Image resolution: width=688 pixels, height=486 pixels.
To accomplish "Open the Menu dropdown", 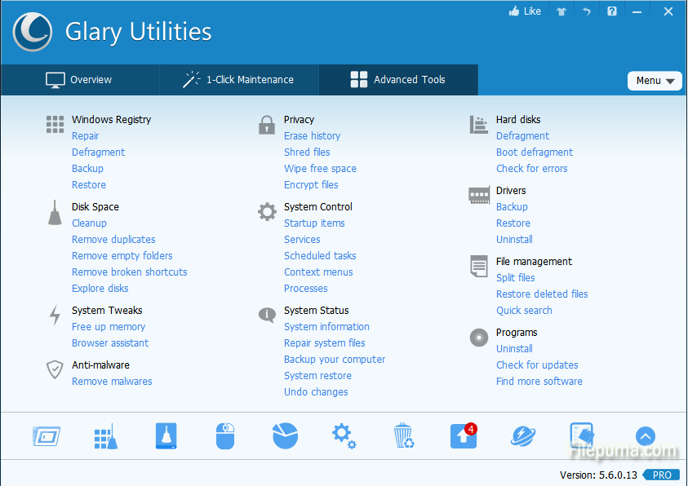I will click(x=655, y=81).
